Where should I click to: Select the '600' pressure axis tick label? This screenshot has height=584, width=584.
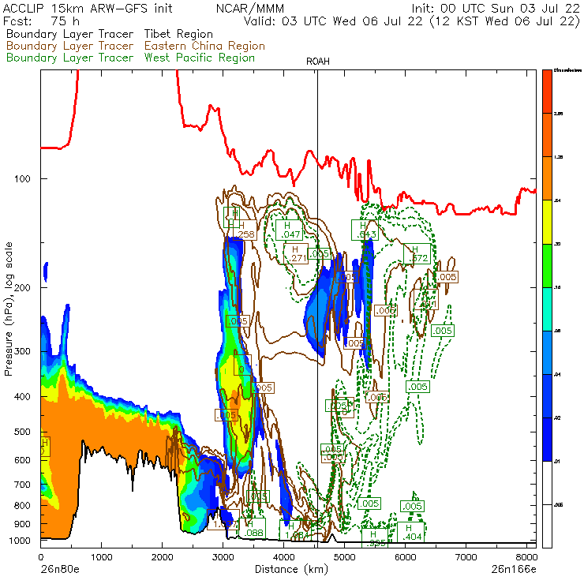click(22, 460)
